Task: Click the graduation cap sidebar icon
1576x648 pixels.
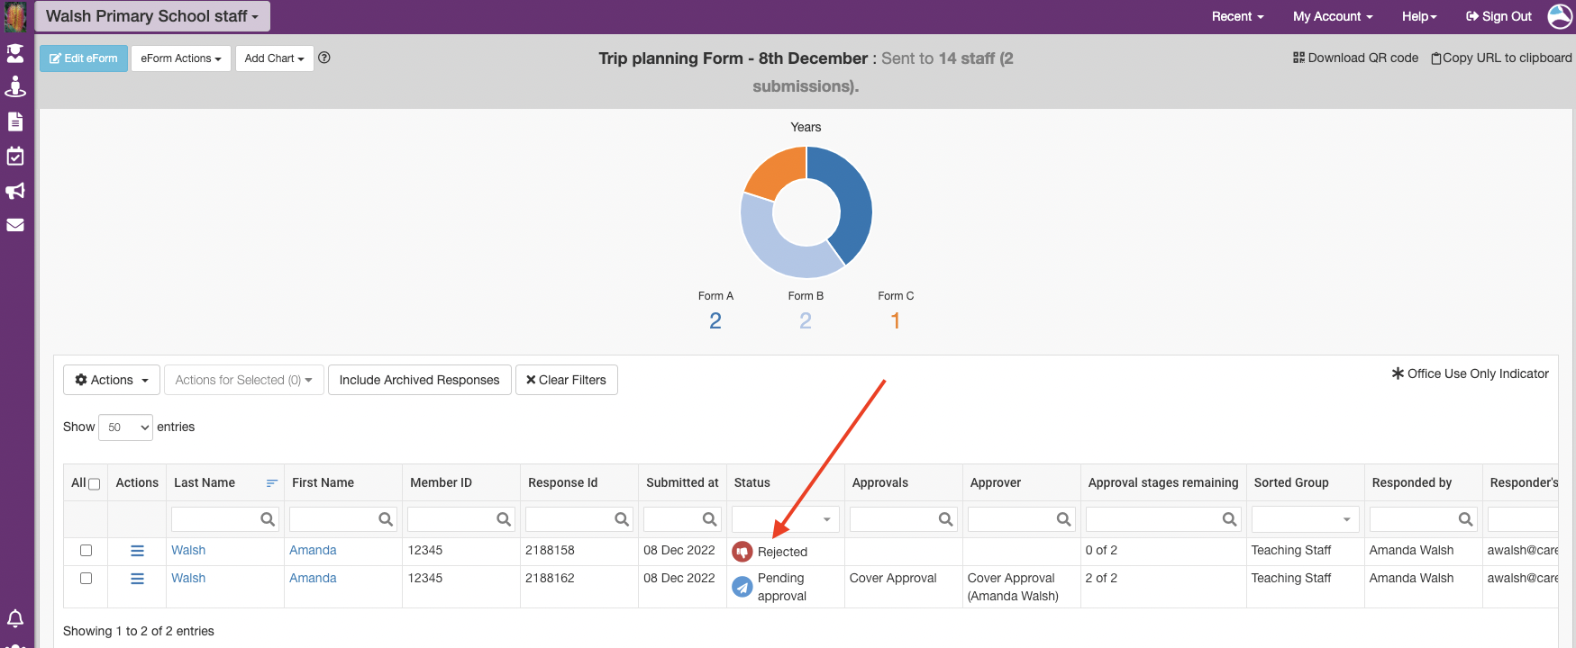Action: tap(15, 53)
